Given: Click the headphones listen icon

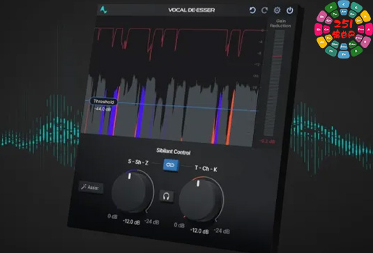Looking at the screenshot, I should (x=167, y=197).
